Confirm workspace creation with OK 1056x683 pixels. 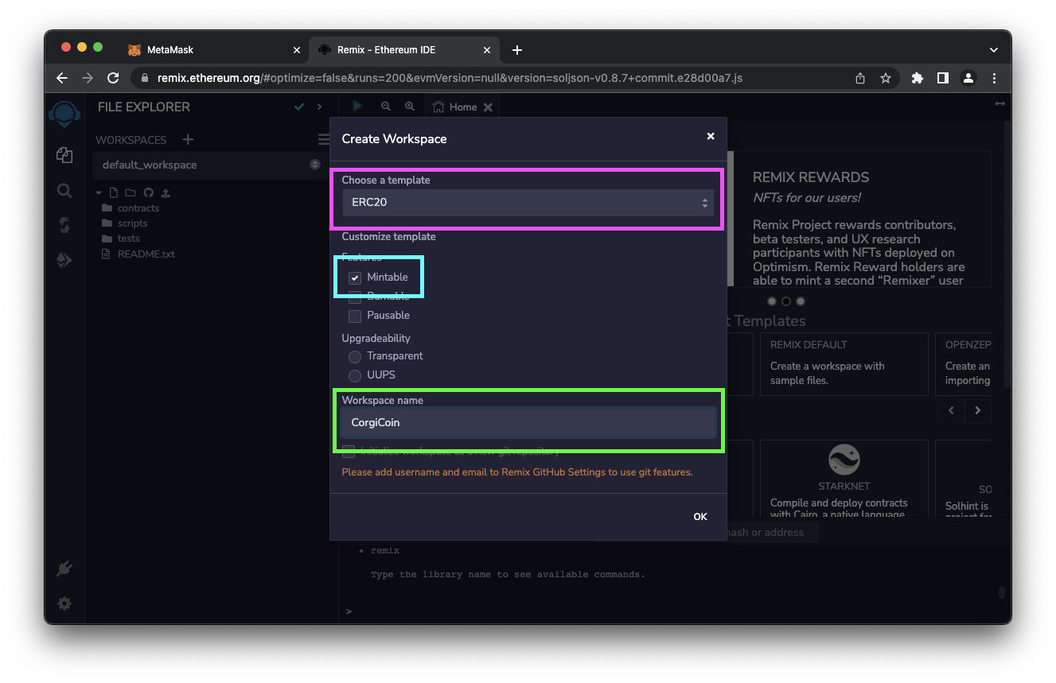(700, 517)
